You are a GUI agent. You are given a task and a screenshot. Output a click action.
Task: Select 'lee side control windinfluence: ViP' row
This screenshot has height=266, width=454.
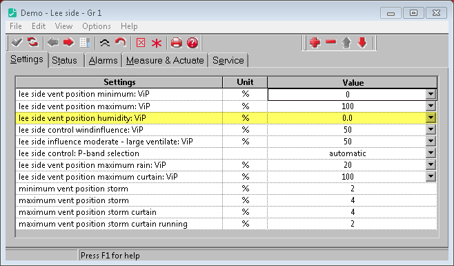point(226,130)
